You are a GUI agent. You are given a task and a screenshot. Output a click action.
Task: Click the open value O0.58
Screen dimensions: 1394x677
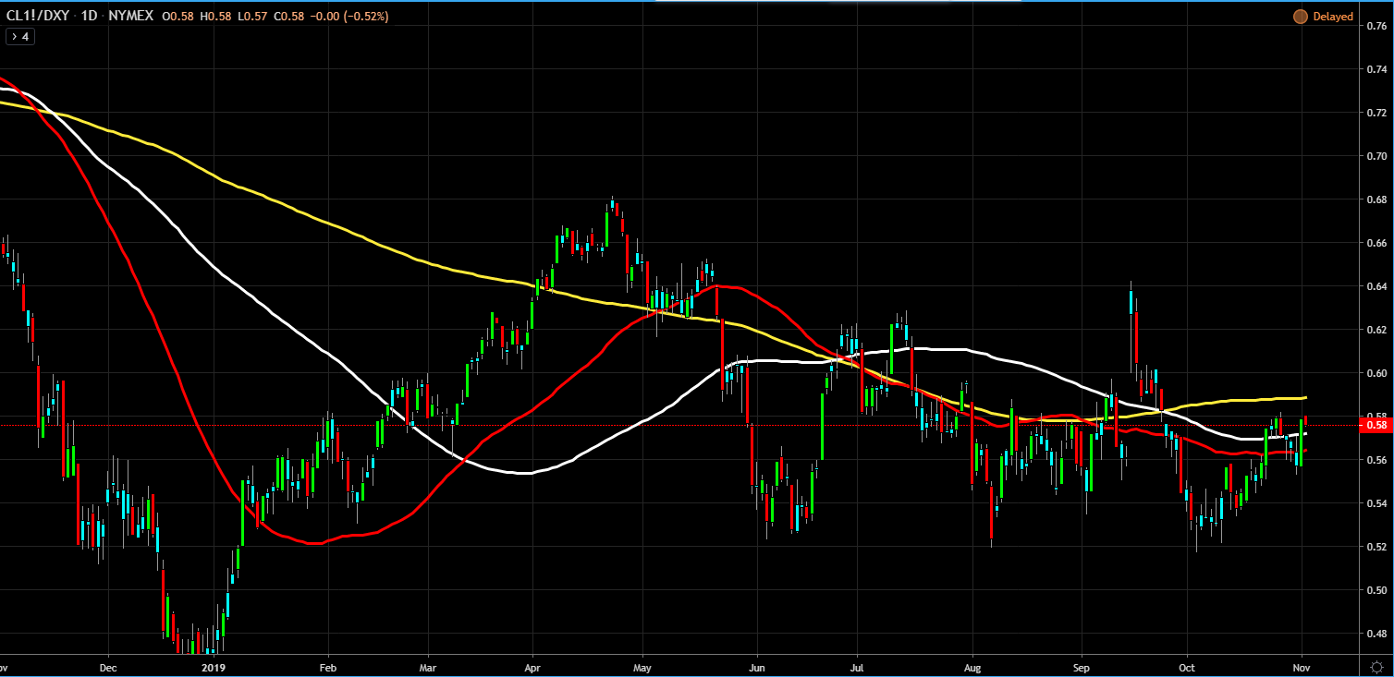178,17
